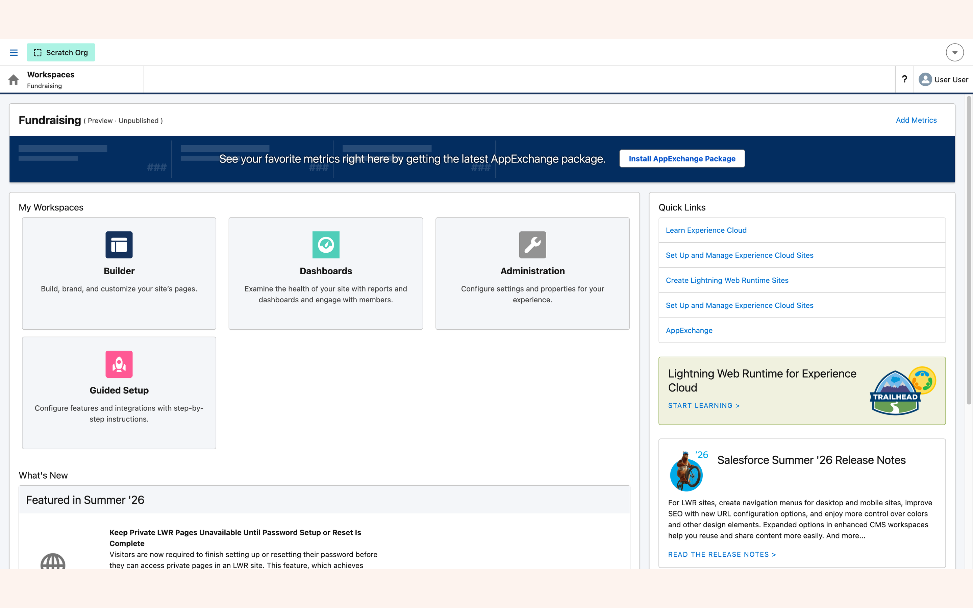Select the Builder tile title
The height and width of the screenshot is (608, 973).
[119, 271]
